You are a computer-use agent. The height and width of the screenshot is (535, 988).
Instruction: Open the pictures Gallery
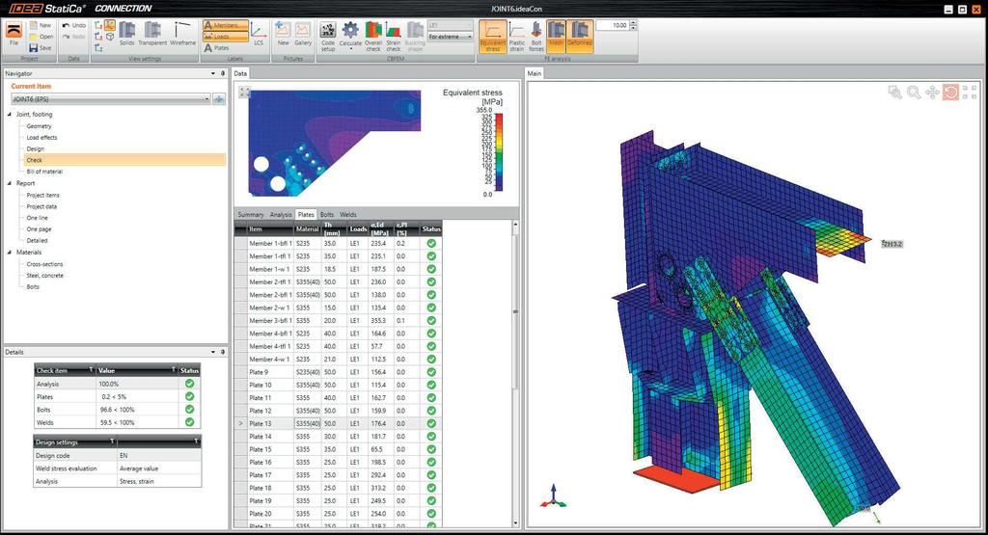coord(303,34)
